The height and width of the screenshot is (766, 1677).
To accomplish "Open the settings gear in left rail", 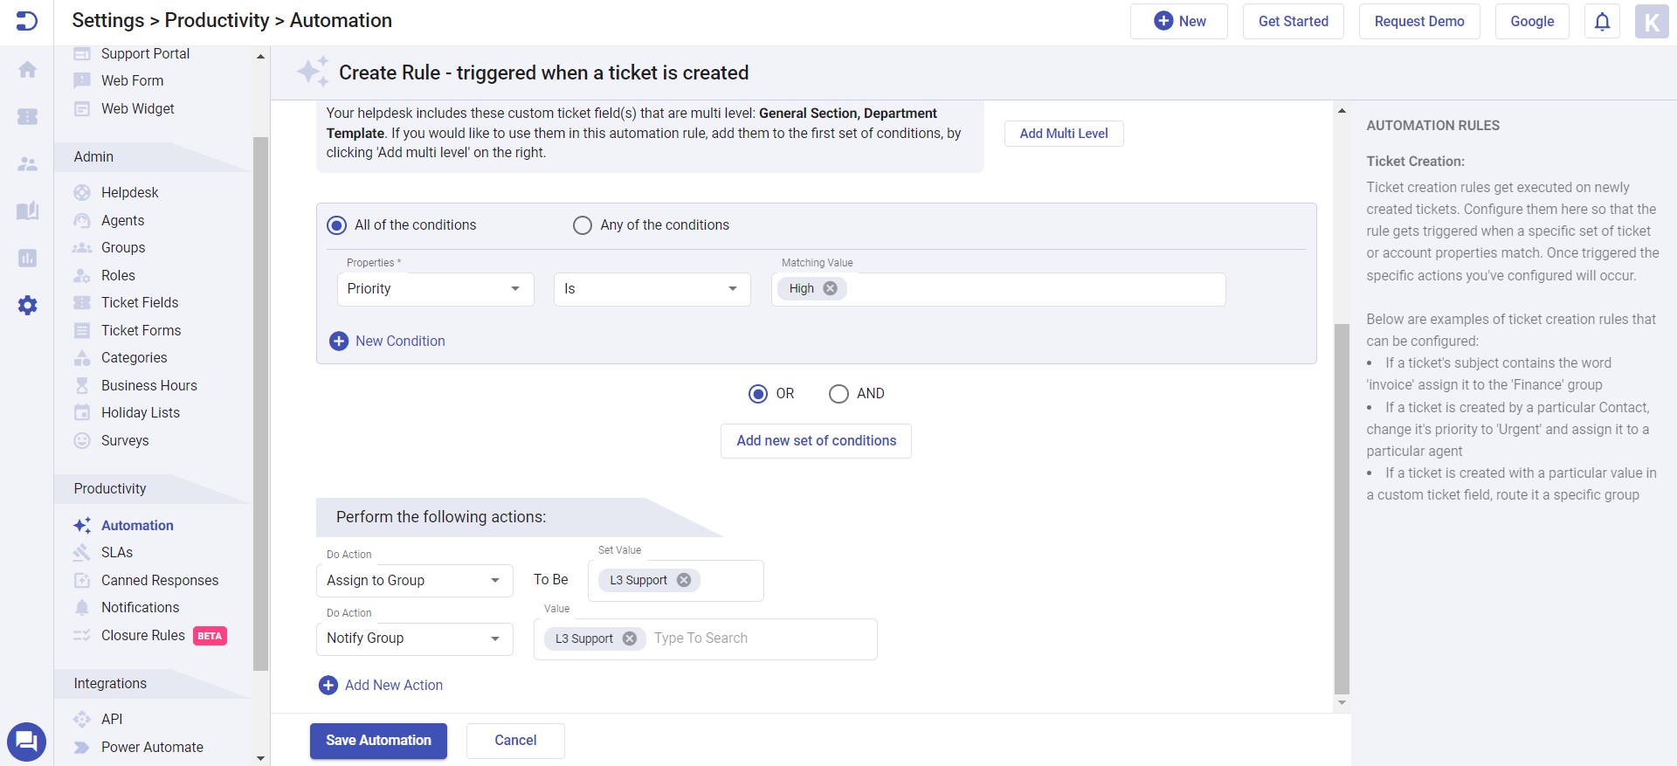I will click(27, 305).
